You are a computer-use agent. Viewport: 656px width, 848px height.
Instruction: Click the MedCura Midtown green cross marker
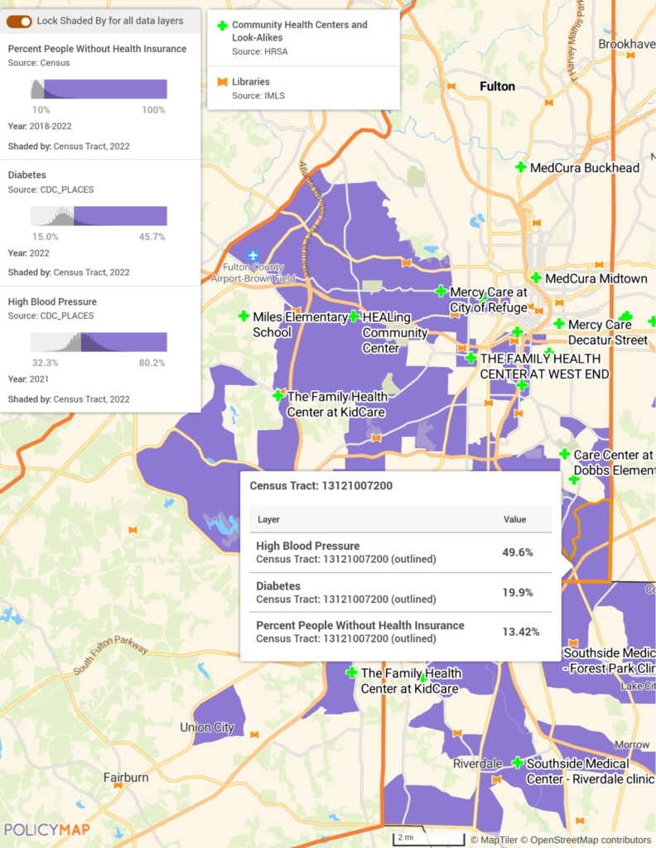pos(536,278)
